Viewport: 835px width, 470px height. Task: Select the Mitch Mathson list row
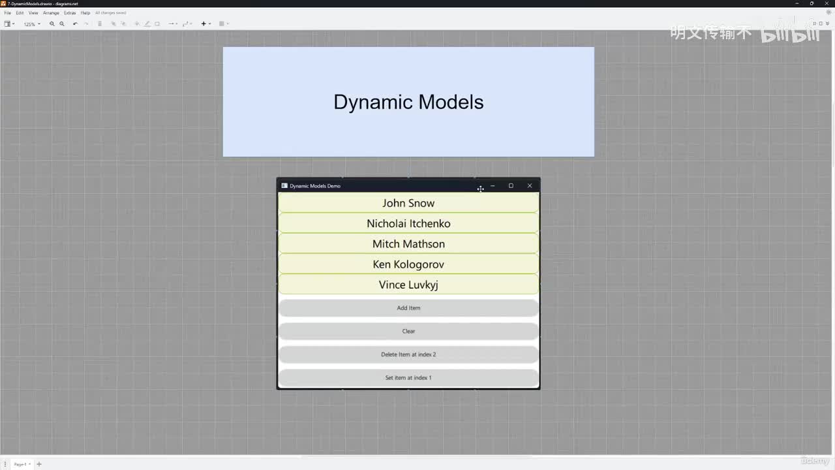tap(408, 243)
